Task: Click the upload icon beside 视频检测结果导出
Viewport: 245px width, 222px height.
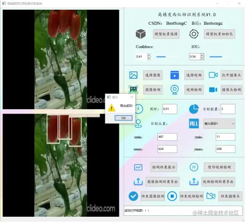Action: click(x=194, y=182)
